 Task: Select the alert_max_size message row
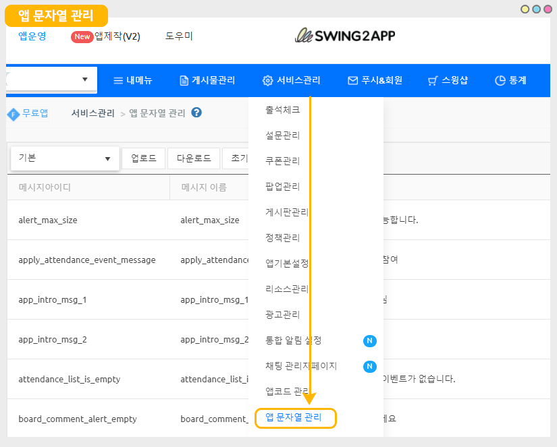coord(48,220)
